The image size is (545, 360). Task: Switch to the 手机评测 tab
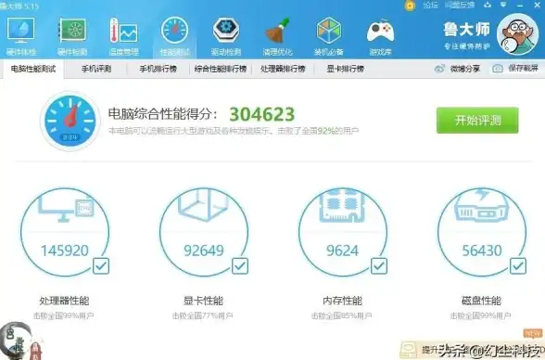[x=96, y=69]
